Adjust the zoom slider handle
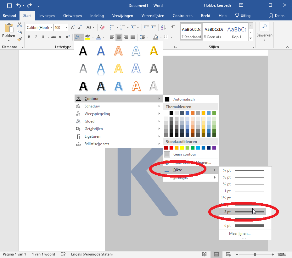292x258 pixels. pos(255,254)
